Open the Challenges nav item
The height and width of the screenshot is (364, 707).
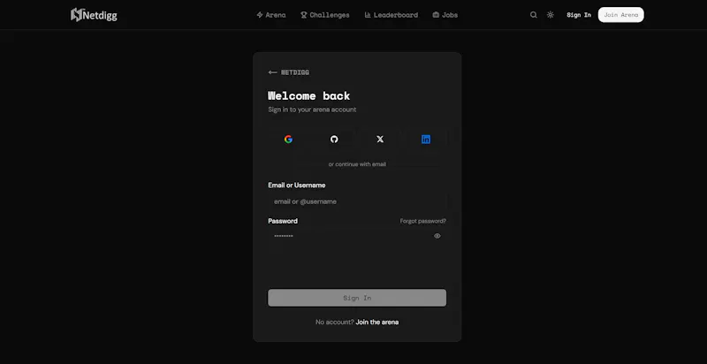point(325,15)
